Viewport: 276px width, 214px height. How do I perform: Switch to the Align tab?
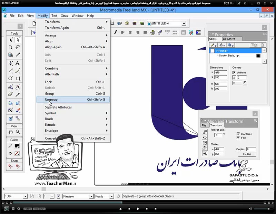point(204,125)
